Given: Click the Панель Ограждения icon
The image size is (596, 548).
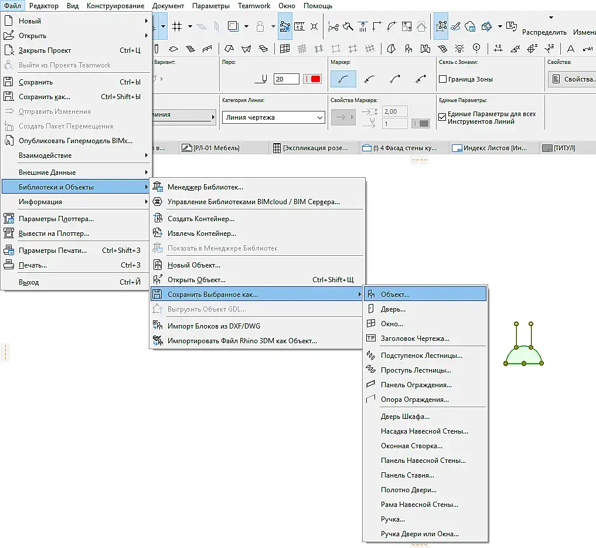Looking at the screenshot, I should [x=371, y=384].
